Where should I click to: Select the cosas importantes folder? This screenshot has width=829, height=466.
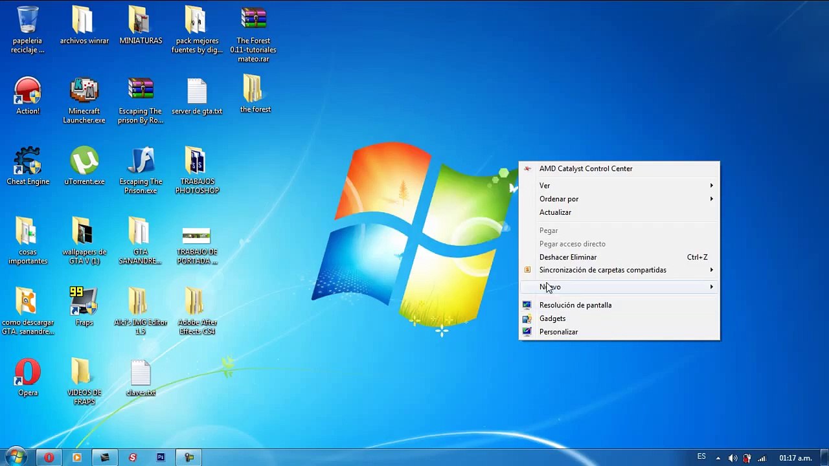[x=28, y=241]
